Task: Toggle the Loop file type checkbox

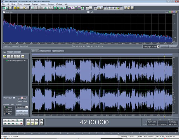Action: [4, 109]
